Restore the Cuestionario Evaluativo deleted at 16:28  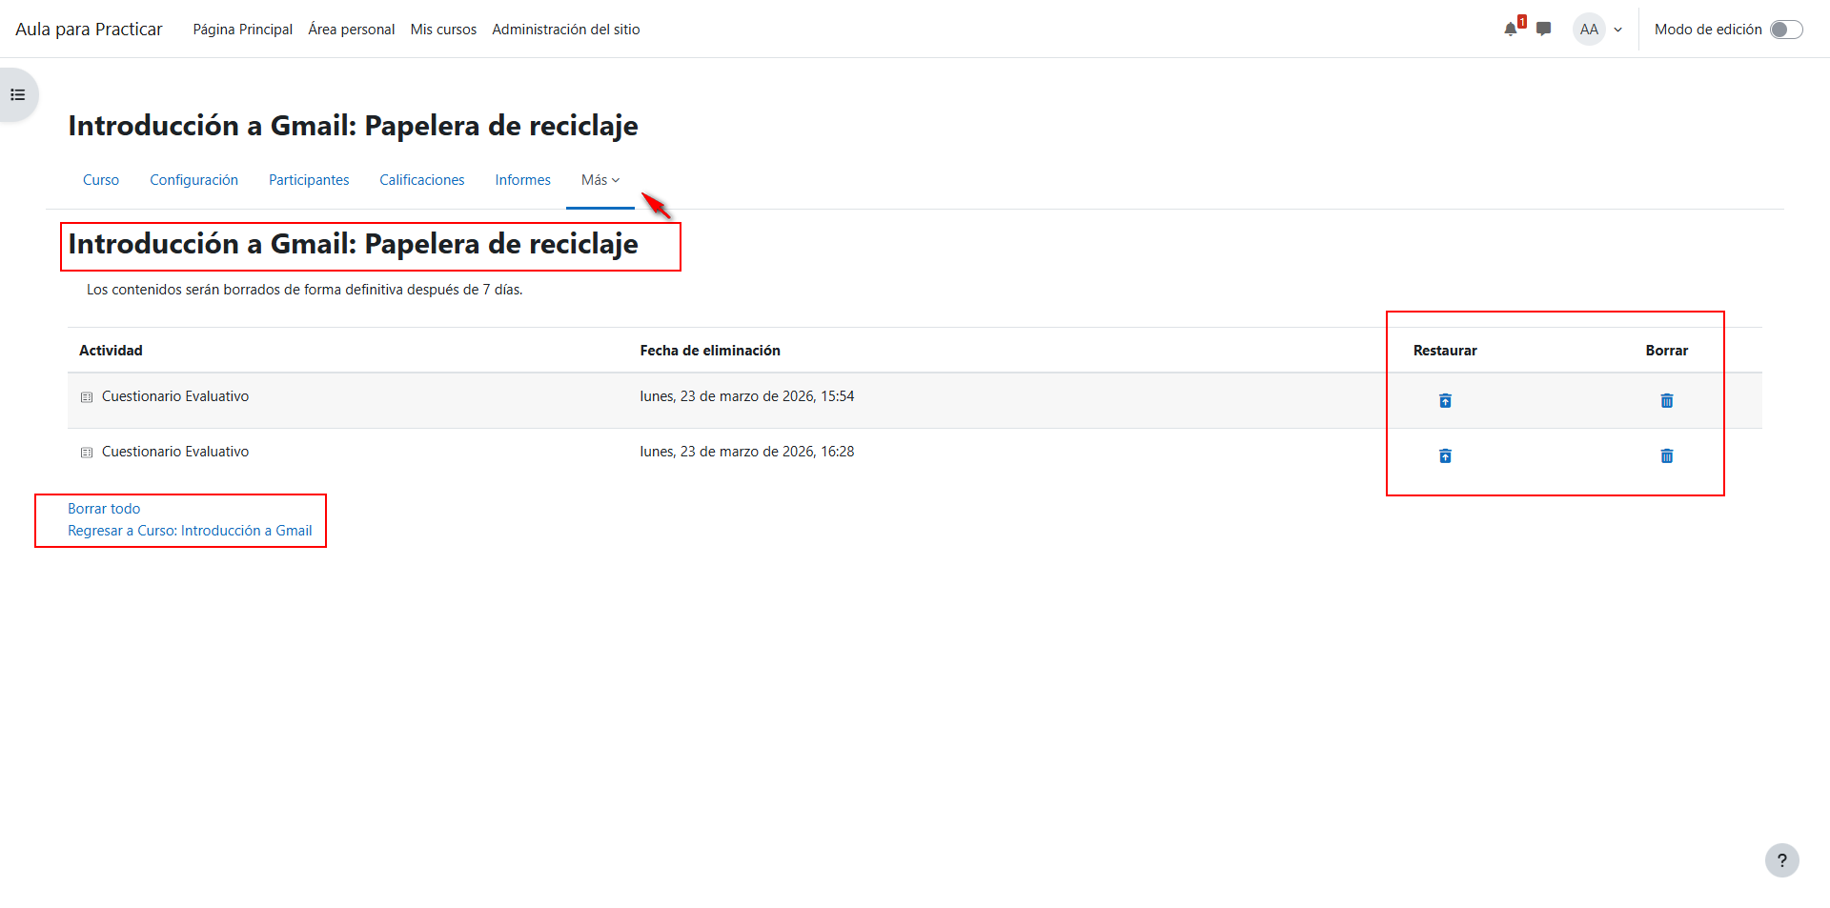(1445, 456)
